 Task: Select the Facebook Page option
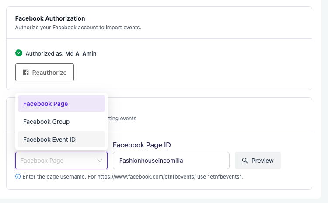pyautogui.click(x=61, y=104)
